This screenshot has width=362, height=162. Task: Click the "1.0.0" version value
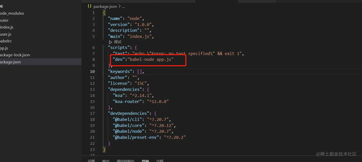click(143, 24)
